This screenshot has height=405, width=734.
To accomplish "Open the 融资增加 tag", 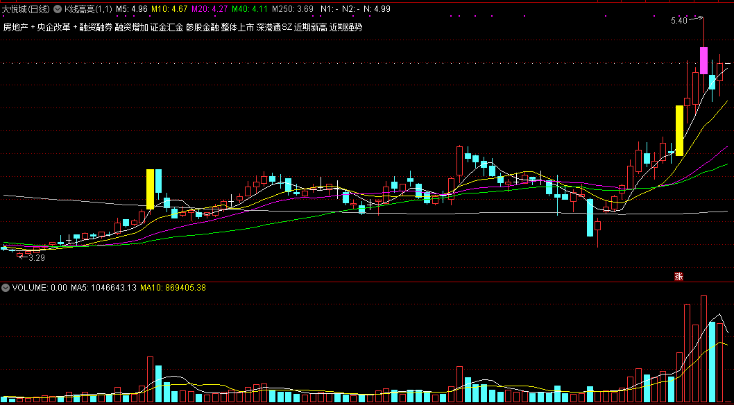I will (132, 27).
